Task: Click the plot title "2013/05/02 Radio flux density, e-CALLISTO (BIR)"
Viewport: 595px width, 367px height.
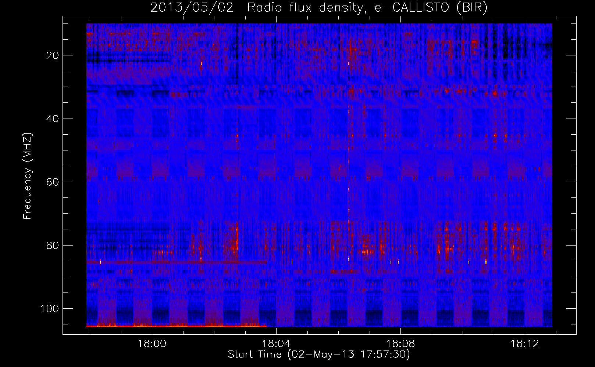Action: pyautogui.click(x=319, y=8)
